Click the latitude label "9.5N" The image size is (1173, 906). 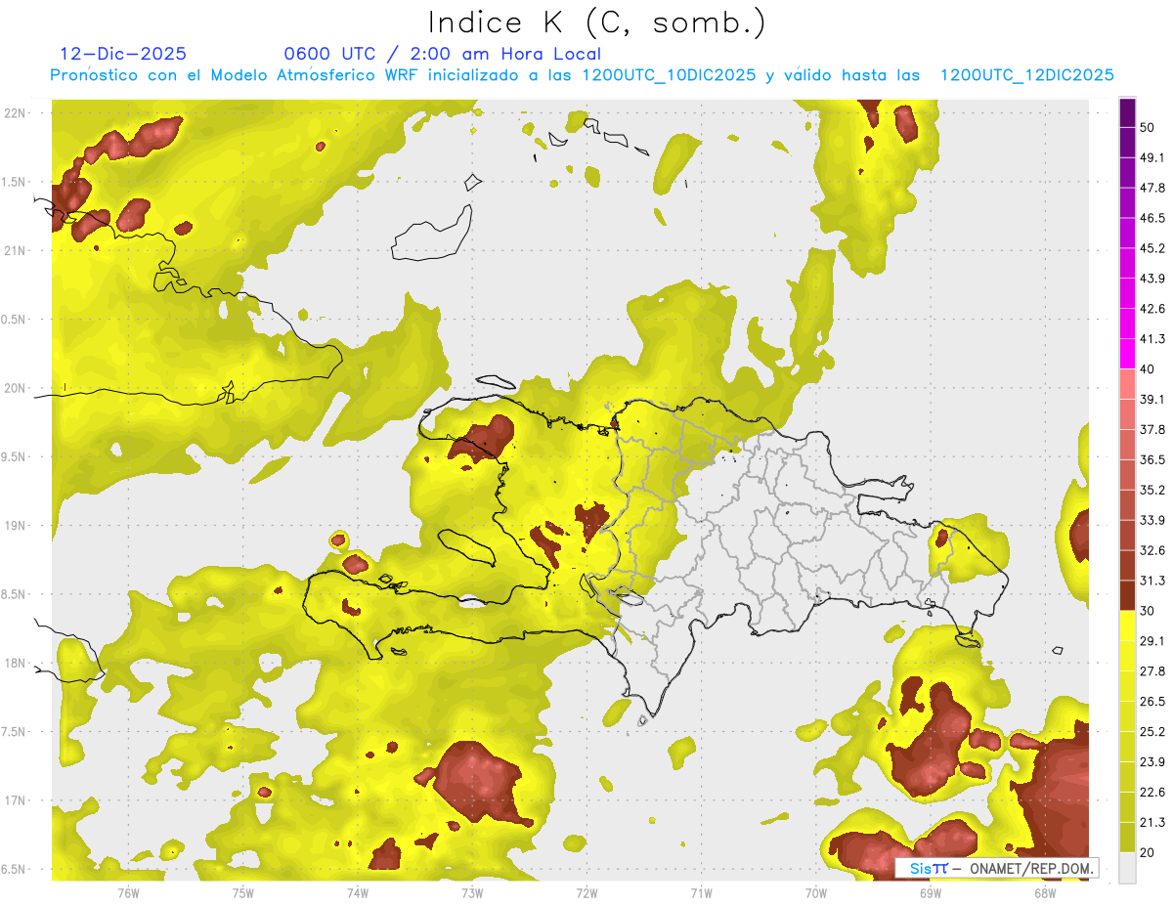click(x=16, y=456)
